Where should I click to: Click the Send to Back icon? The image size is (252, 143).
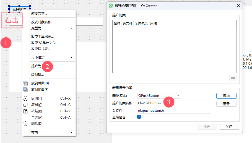coord(25,83)
